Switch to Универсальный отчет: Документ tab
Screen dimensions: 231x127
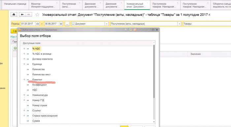pos(137,5)
